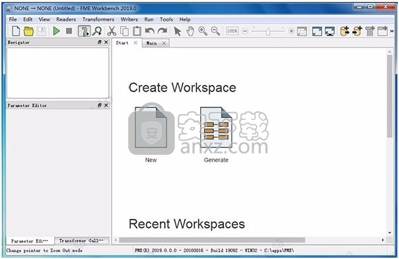Undock the Navigator panel
The image size is (399, 259).
pos(100,42)
